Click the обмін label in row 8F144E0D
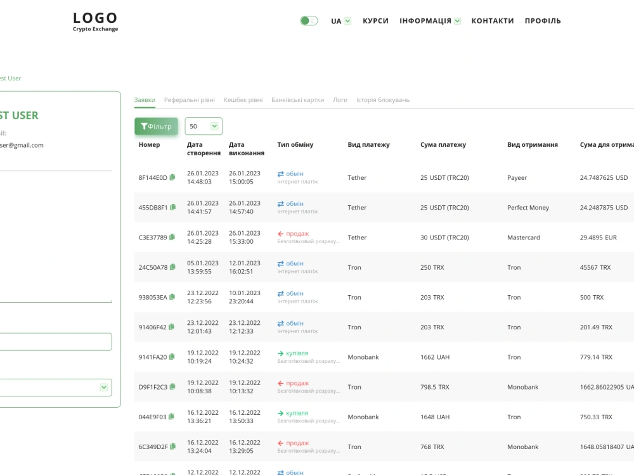634x475 pixels. click(295, 174)
